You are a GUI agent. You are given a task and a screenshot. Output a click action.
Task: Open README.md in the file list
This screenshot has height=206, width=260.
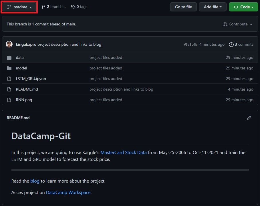pyautogui.click(x=27, y=89)
